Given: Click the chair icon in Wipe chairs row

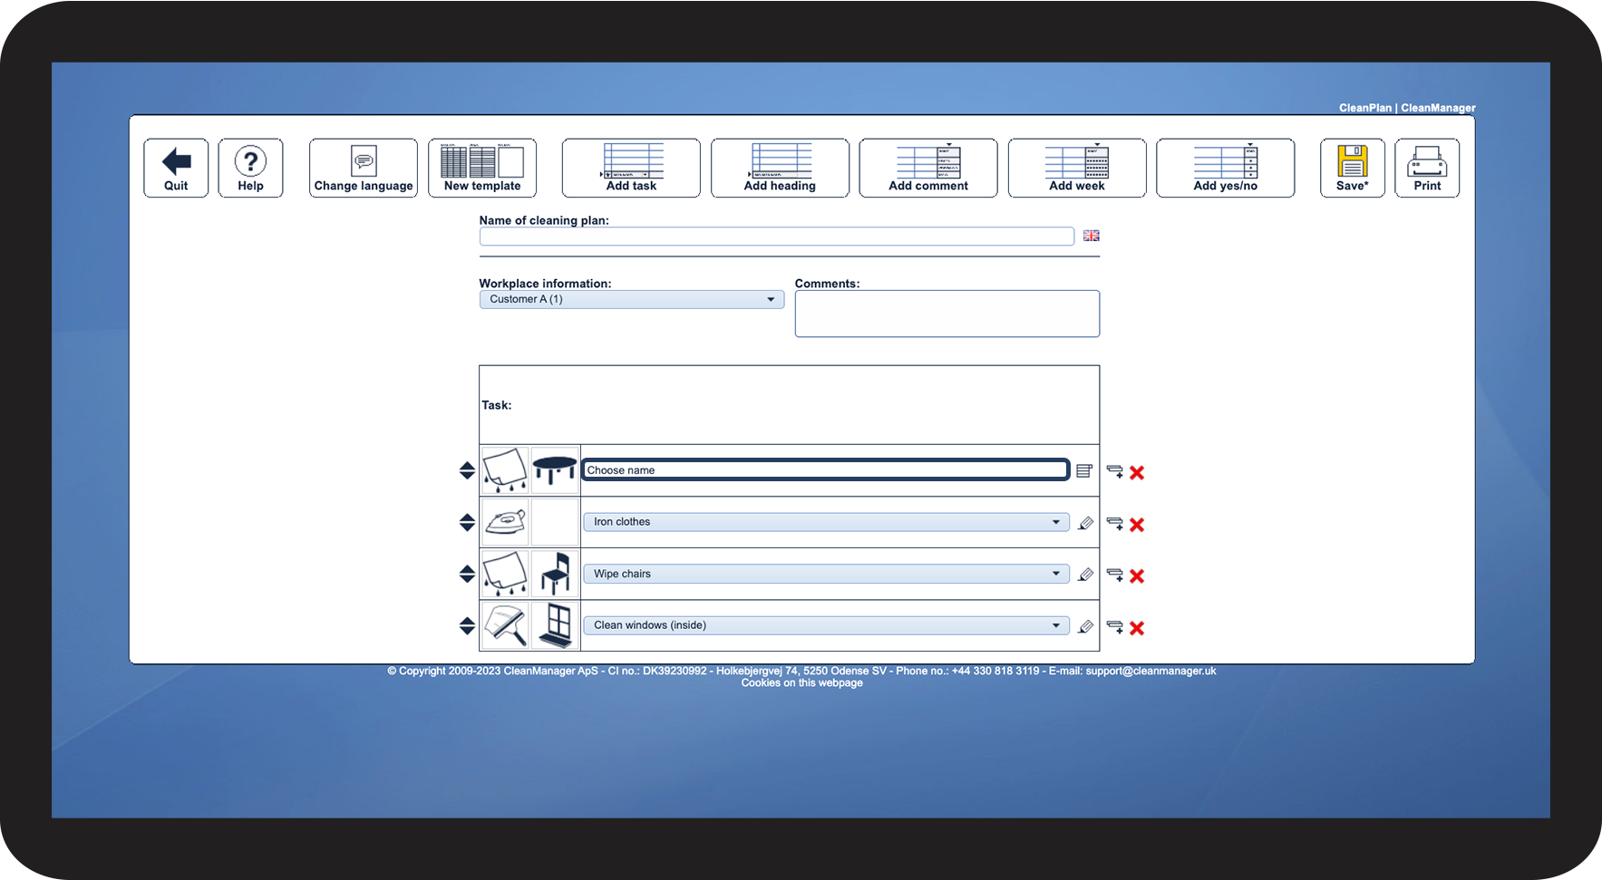Looking at the screenshot, I should point(555,574).
